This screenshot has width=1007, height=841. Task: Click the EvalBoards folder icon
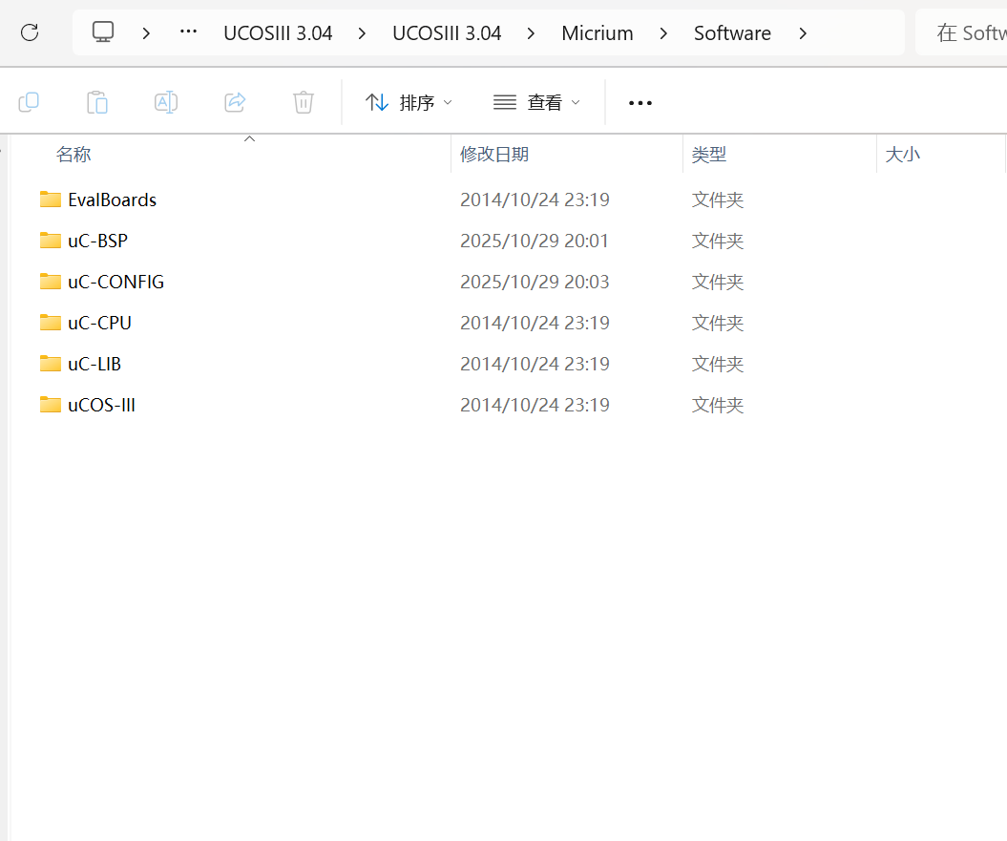[50, 200]
